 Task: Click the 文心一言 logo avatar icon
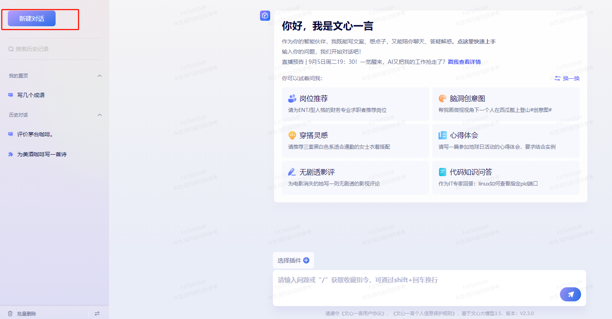tap(265, 16)
